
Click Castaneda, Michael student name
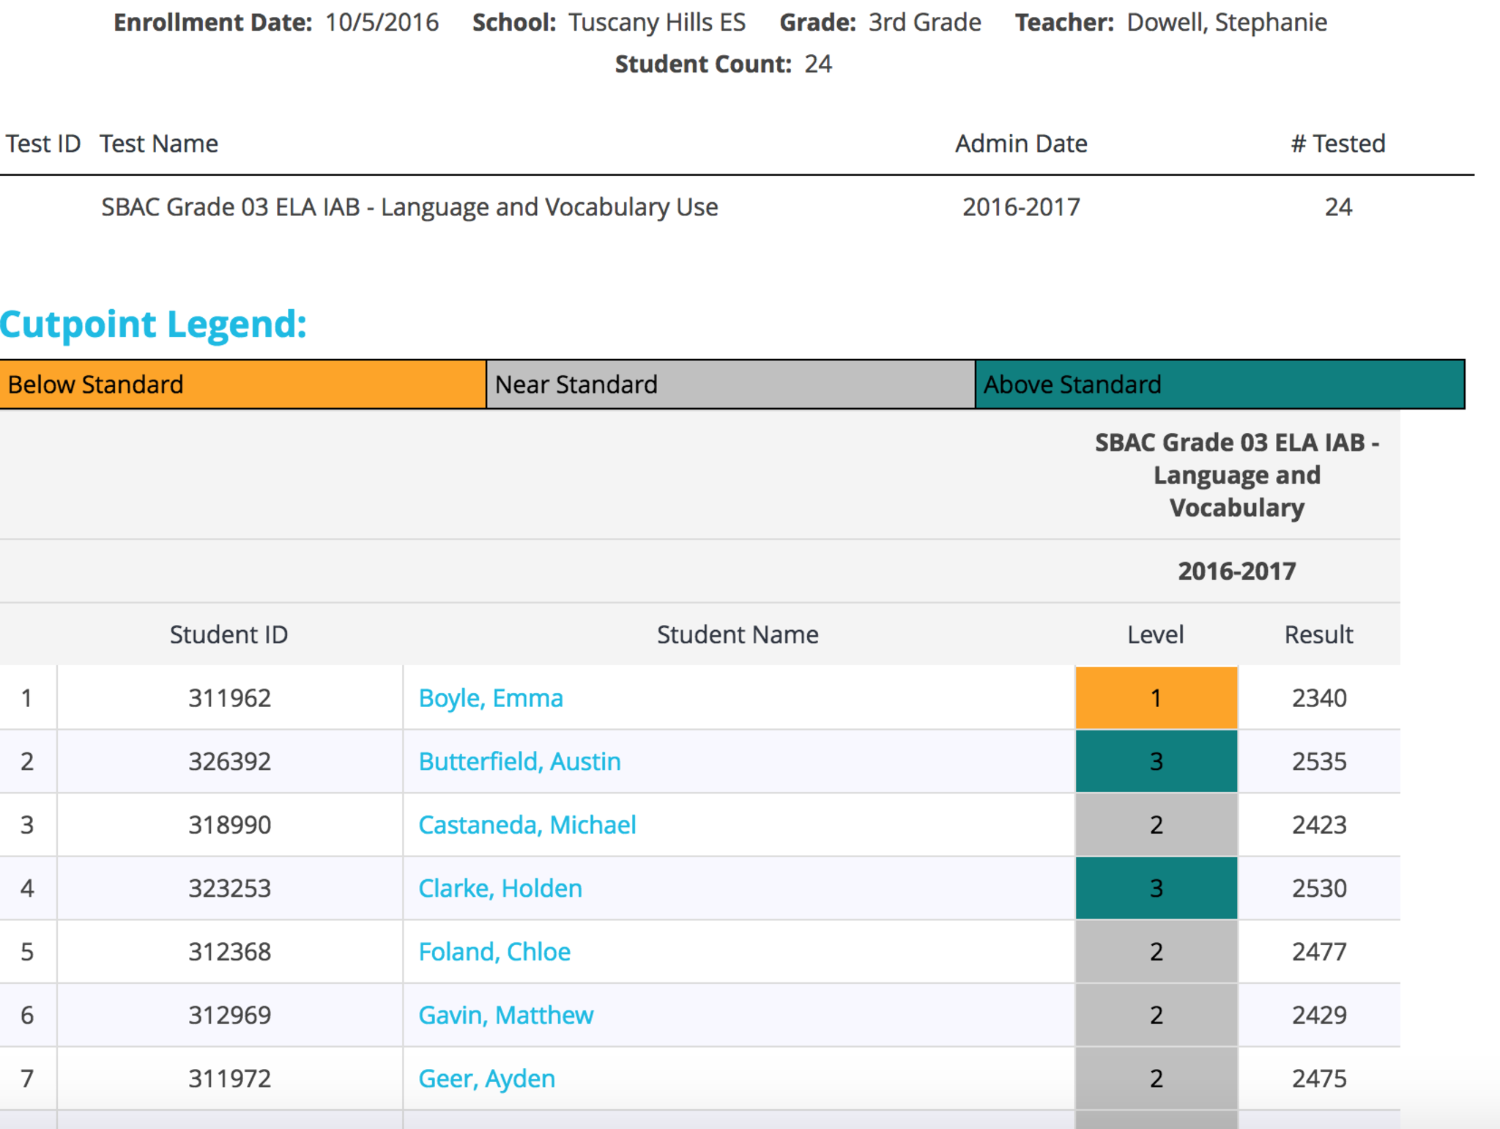pos(527,825)
